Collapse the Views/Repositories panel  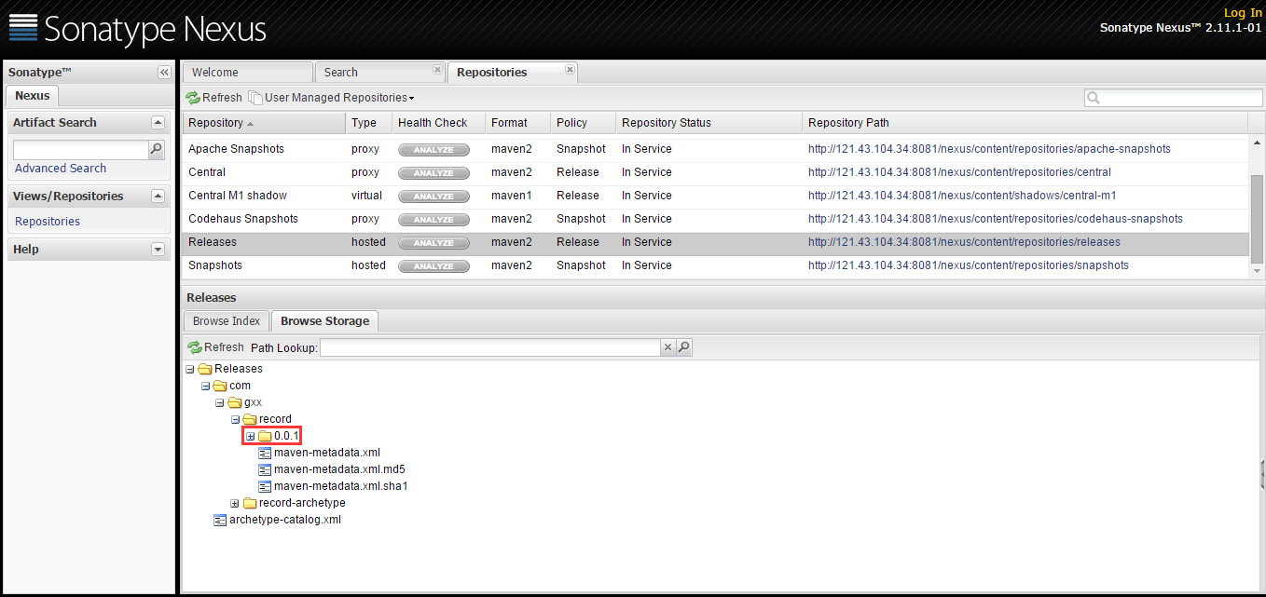tap(158, 196)
